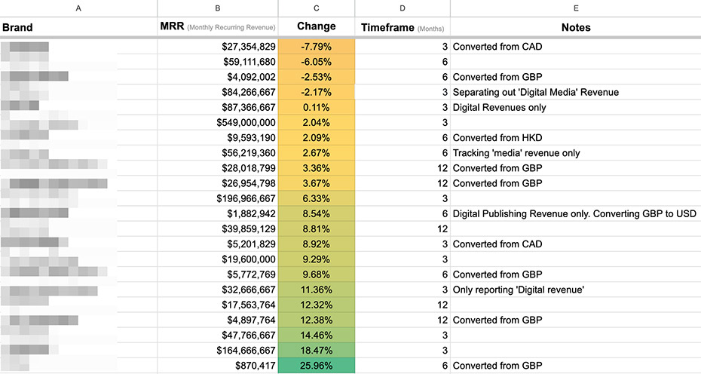Image resolution: width=701 pixels, height=374 pixels.
Task: Click the 0.11% change cell
Action: pos(317,107)
